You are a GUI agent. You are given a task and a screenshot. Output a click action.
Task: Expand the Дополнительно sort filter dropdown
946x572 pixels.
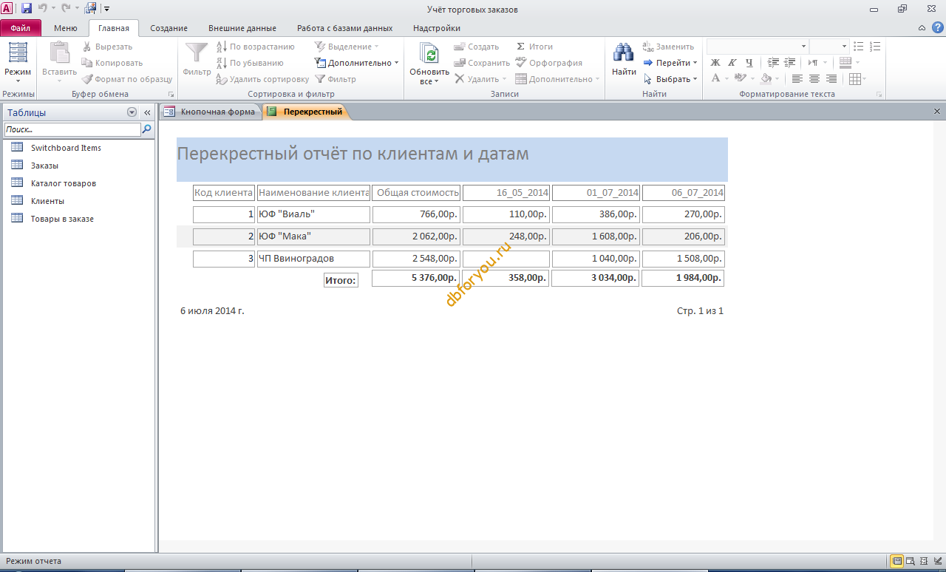[x=356, y=63]
